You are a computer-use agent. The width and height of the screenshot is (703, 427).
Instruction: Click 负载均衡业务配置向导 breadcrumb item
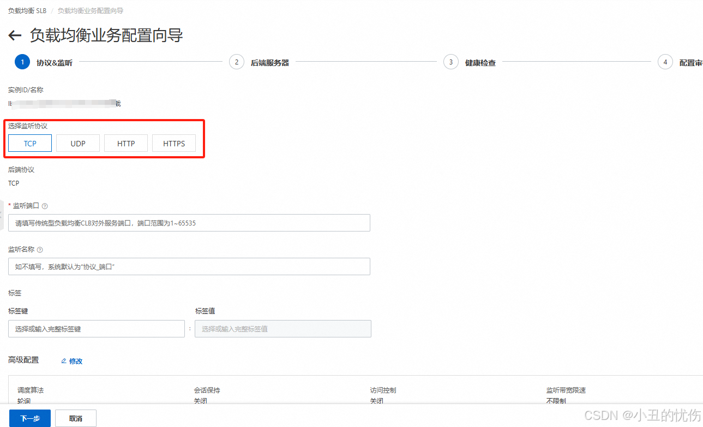click(x=91, y=11)
